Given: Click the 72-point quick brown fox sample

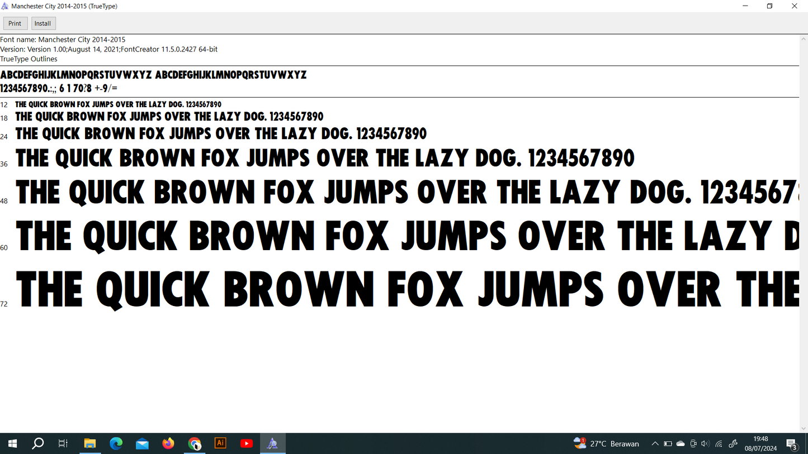Looking at the screenshot, I should pyautogui.click(x=407, y=289).
